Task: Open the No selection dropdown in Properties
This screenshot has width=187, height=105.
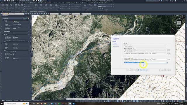Action: click(13, 18)
